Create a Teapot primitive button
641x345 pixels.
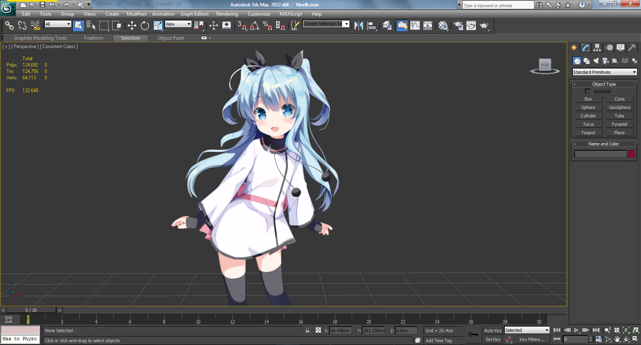pyautogui.click(x=589, y=133)
